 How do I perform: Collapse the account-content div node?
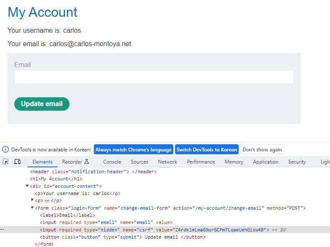[27, 186]
